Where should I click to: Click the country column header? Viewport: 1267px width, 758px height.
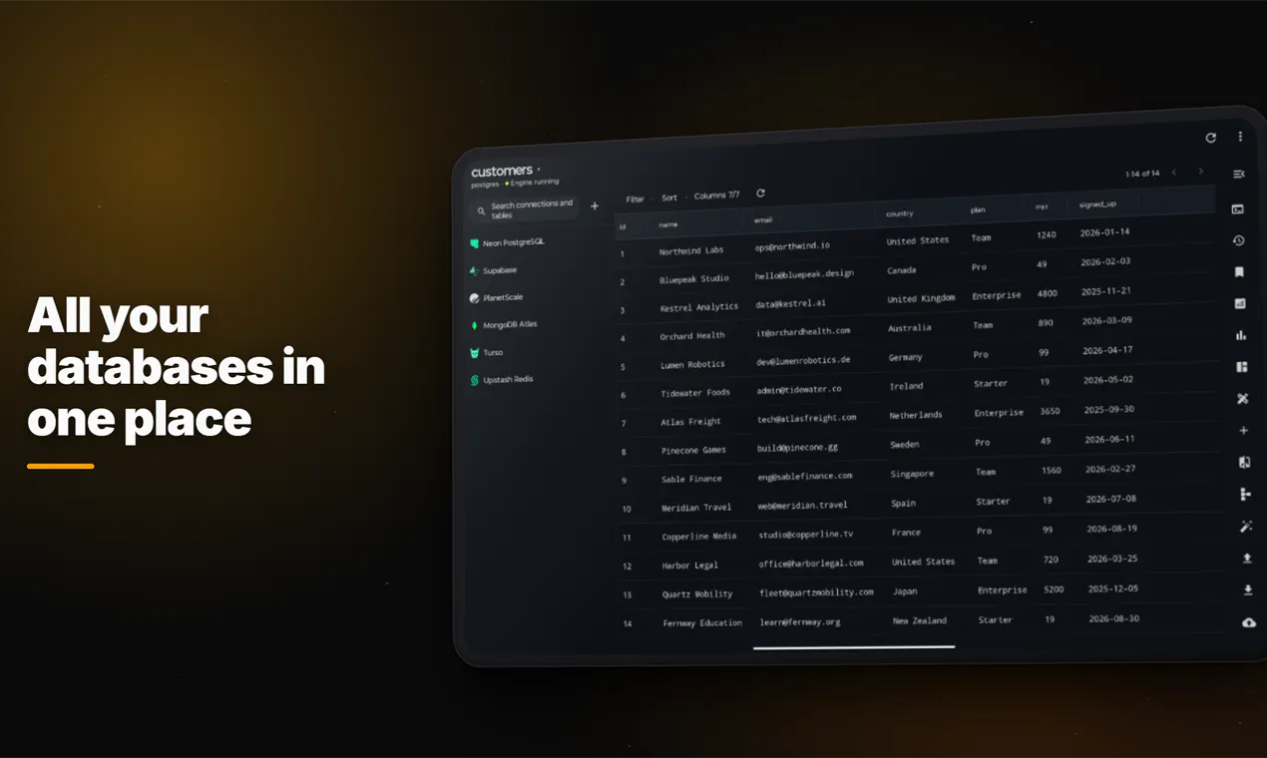pyautogui.click(x=899, y=213)
